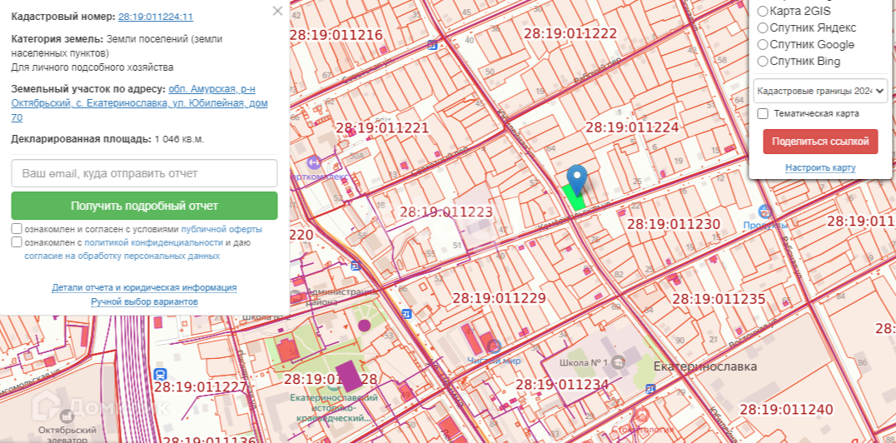Screen dimensions: 896x443
Task: Click block label 28:19:011221
Action: 381,127
